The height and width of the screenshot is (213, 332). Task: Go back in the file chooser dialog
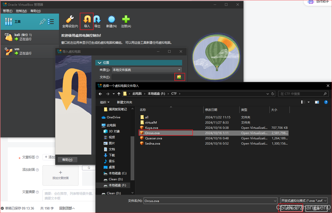(x=100, y=94)
